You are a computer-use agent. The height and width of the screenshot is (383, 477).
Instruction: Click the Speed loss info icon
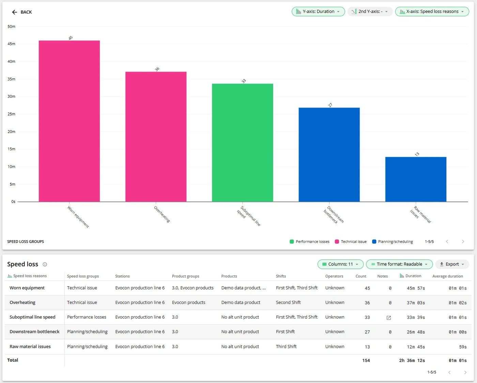(45, 264)
